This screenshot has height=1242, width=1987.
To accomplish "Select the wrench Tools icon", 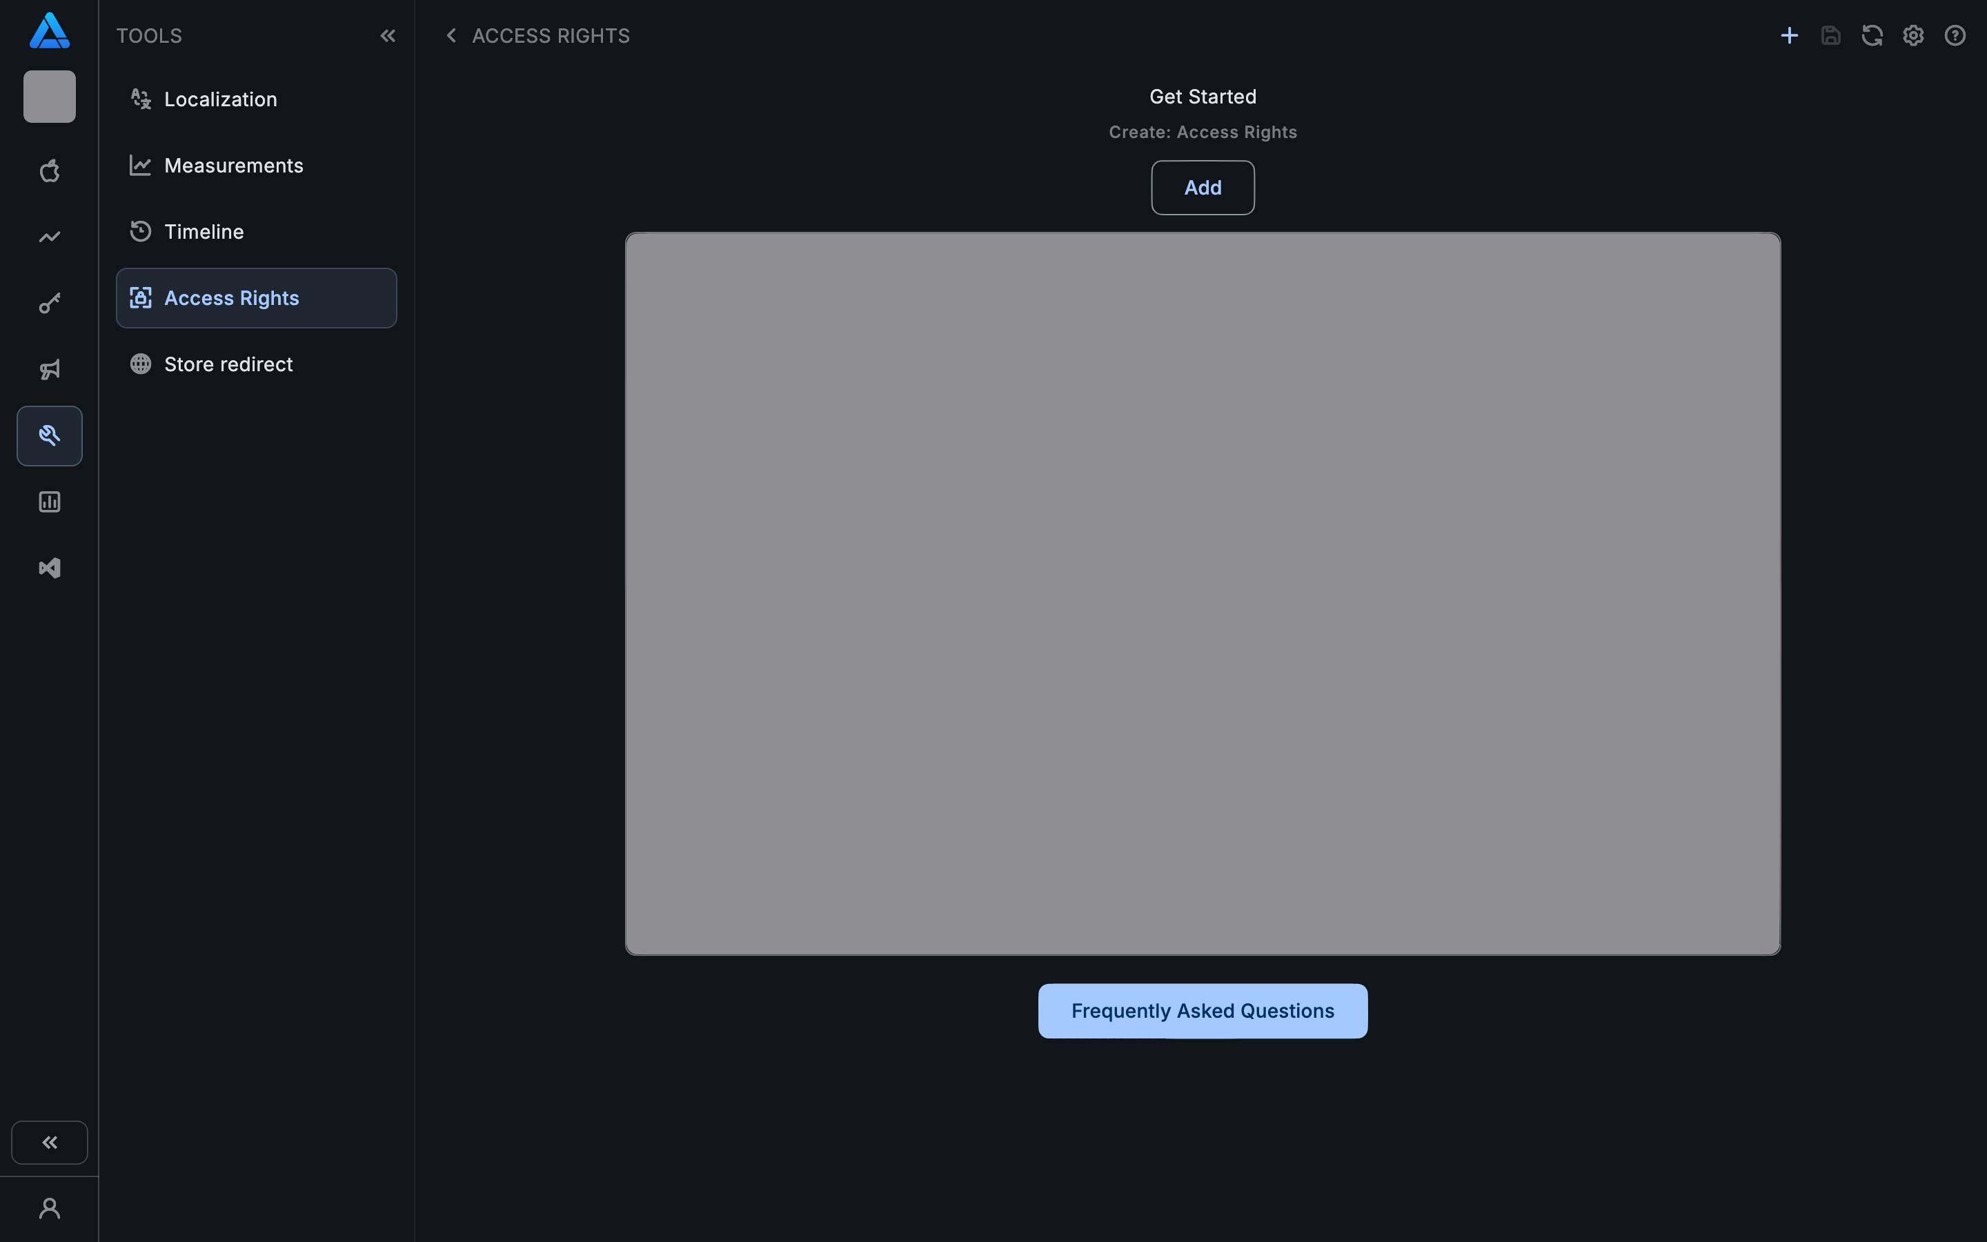I will pyautogui.click(x=49, y=435).
